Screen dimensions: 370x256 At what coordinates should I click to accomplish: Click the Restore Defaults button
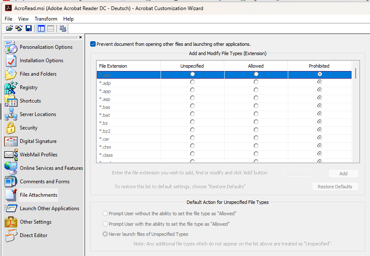[x=335, y=187]
